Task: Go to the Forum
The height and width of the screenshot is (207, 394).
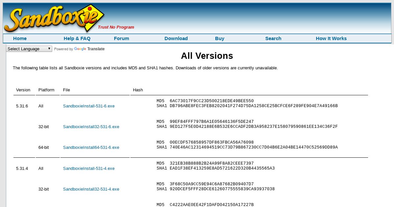Action: [x=121, y=38]
